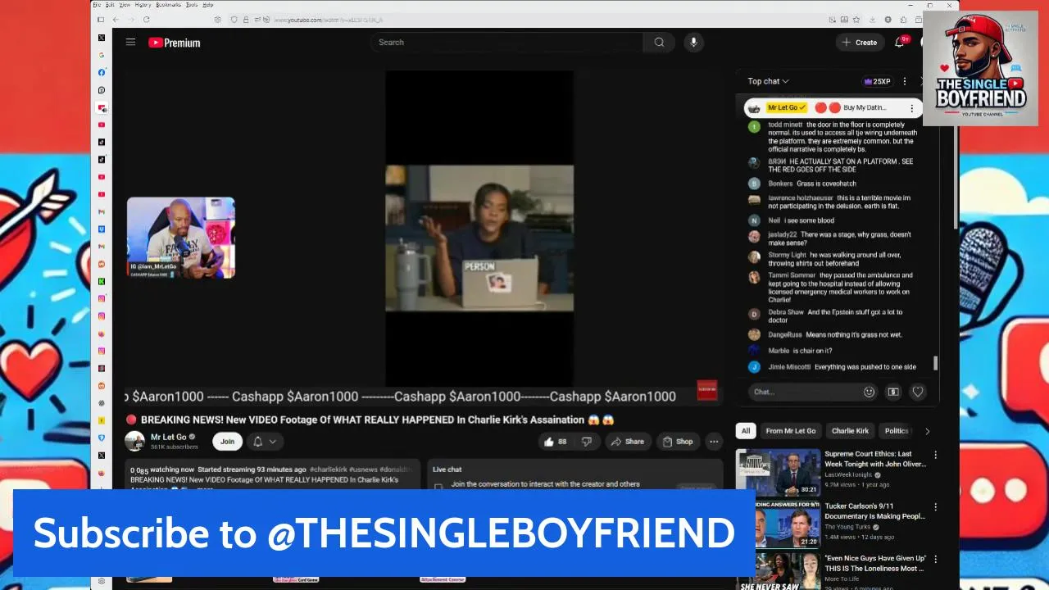
Task: Open pinned Mr Let Go message options
Action: click(x=911, y=107)
